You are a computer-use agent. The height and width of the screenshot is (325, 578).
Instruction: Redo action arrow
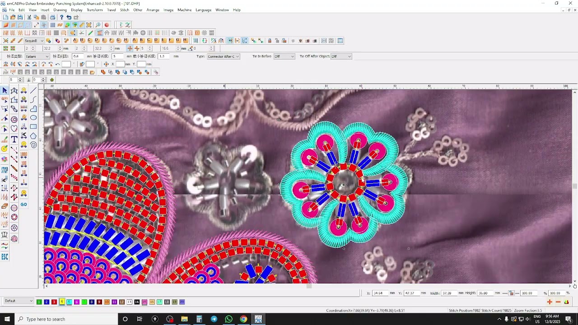click(x=76, y=17)
